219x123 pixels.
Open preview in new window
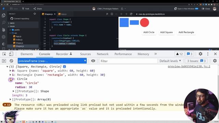tap(186, 9)
